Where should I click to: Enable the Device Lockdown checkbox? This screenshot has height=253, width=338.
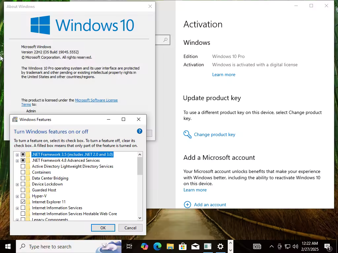[x=23, y=184]
